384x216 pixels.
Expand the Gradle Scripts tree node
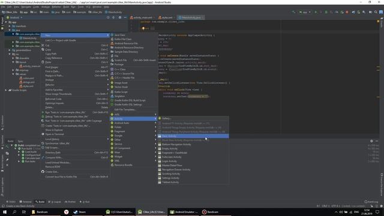pyautogui.click(x=6, y=90)
